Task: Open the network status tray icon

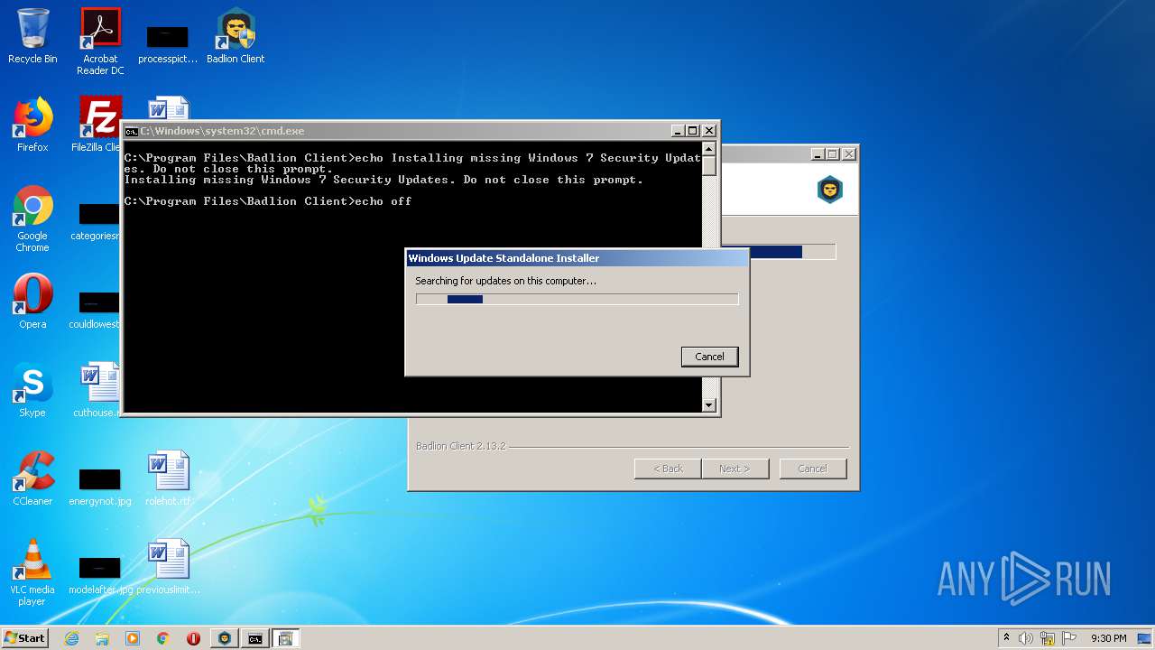Action: [1048, 638]
